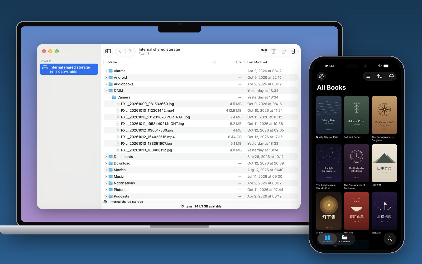Go back with the left chevron
This screenshot has width=422, height=264.
tap(120, 51)
